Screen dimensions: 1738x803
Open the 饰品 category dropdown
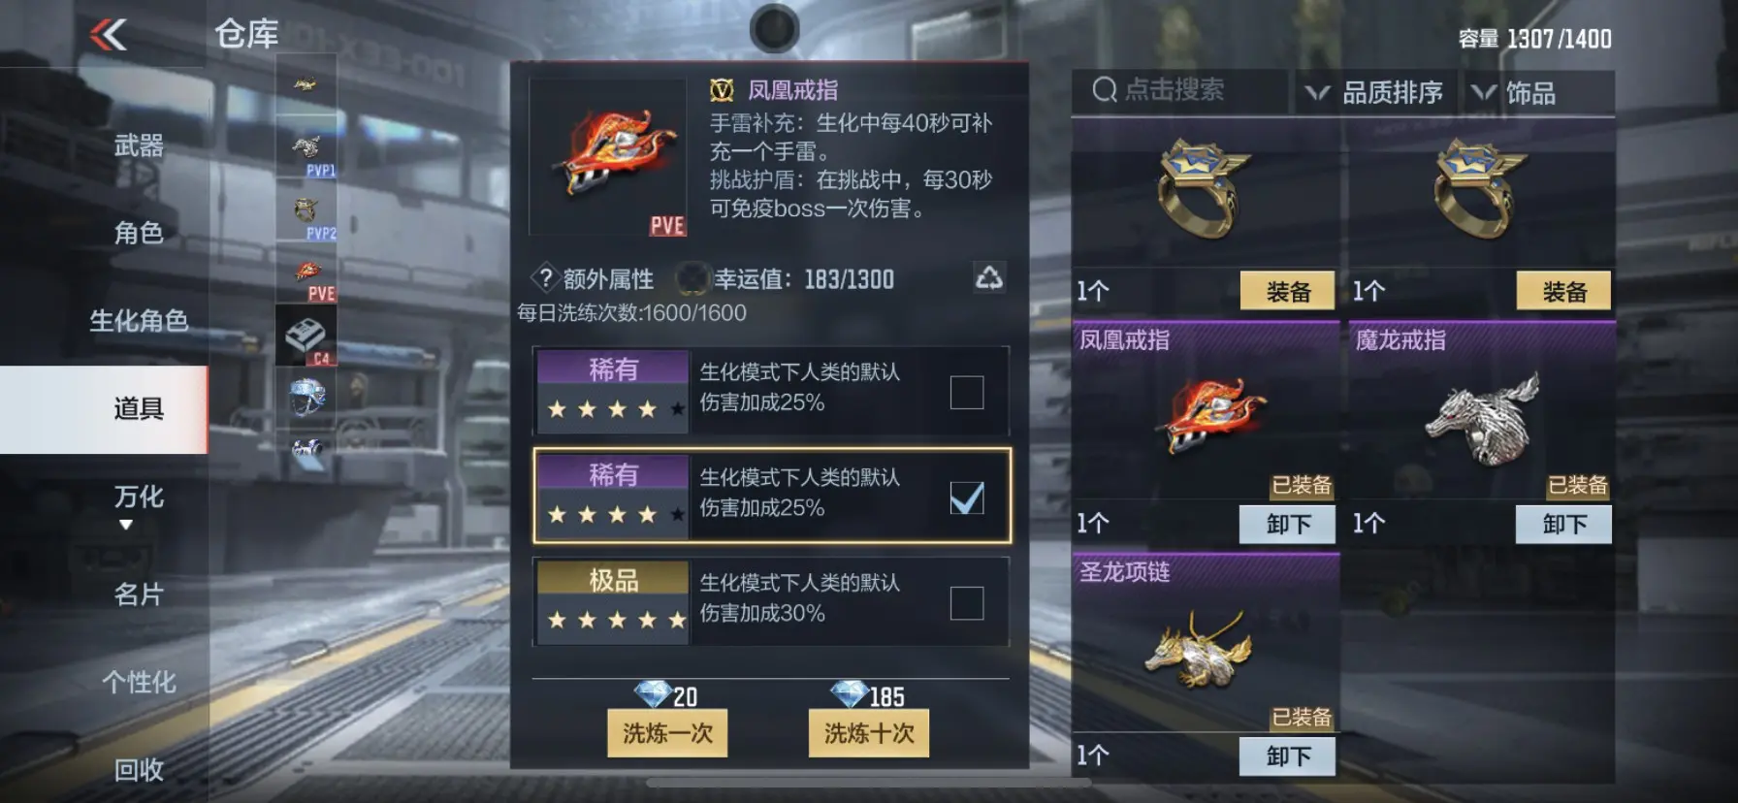(x=1535, y=93)
